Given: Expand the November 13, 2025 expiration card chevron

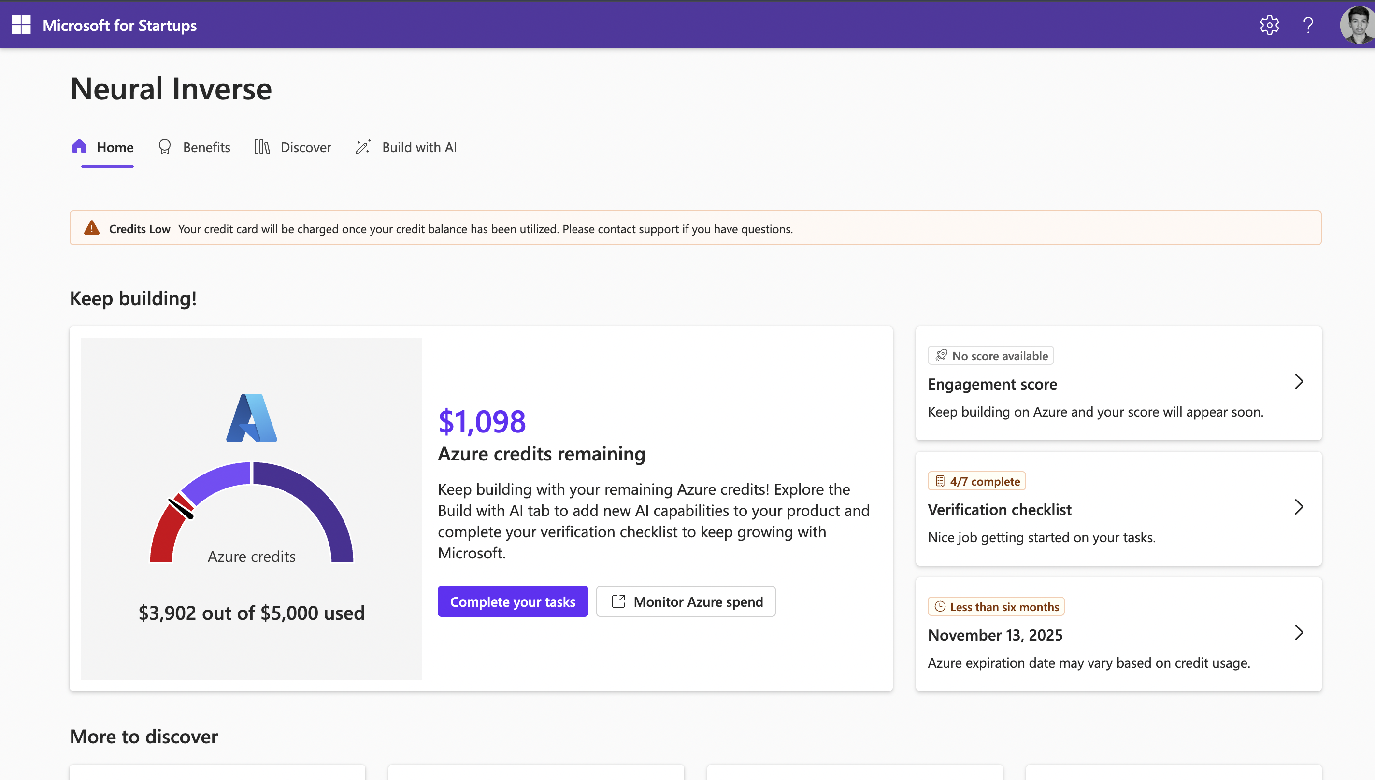Looking at the screenshot, I should pyautogui.click(x=1298, y=632).
